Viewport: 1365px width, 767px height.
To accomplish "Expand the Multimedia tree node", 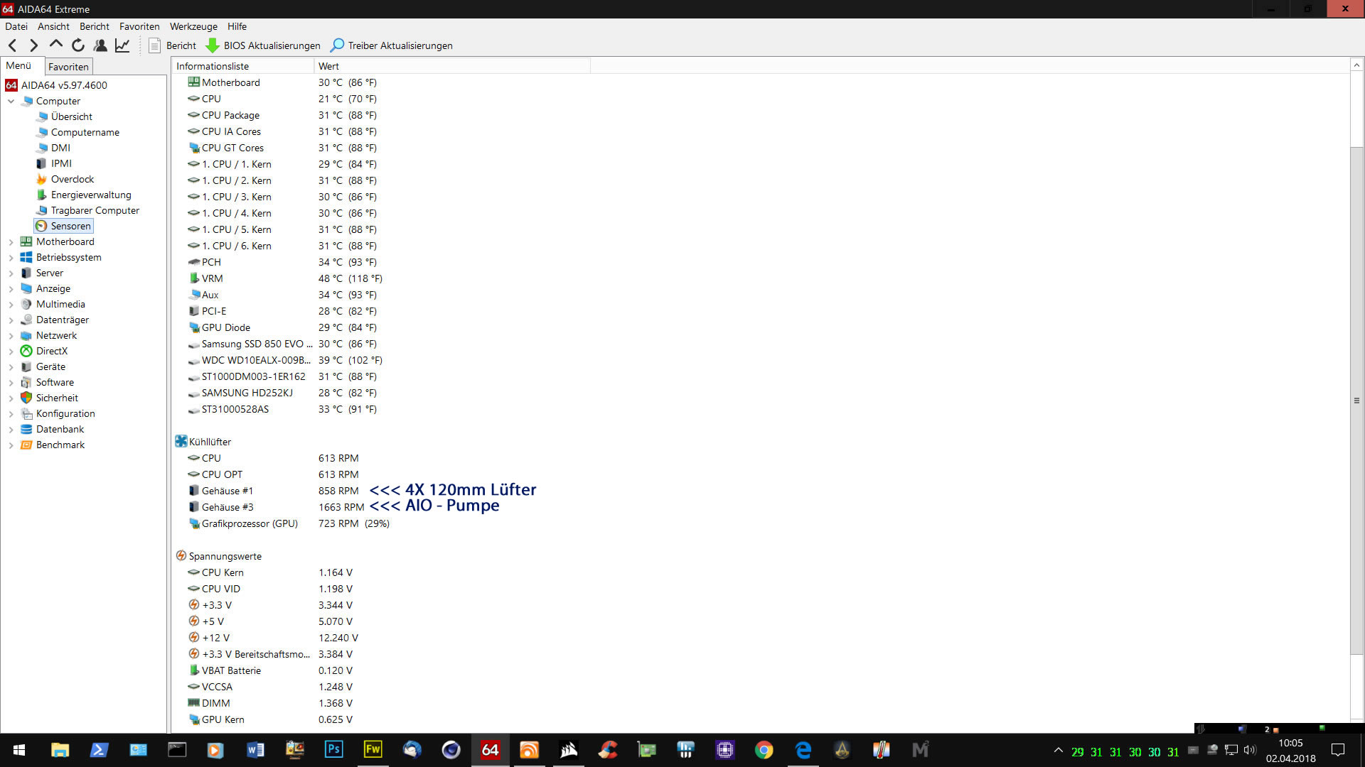I will click(11, 305).
